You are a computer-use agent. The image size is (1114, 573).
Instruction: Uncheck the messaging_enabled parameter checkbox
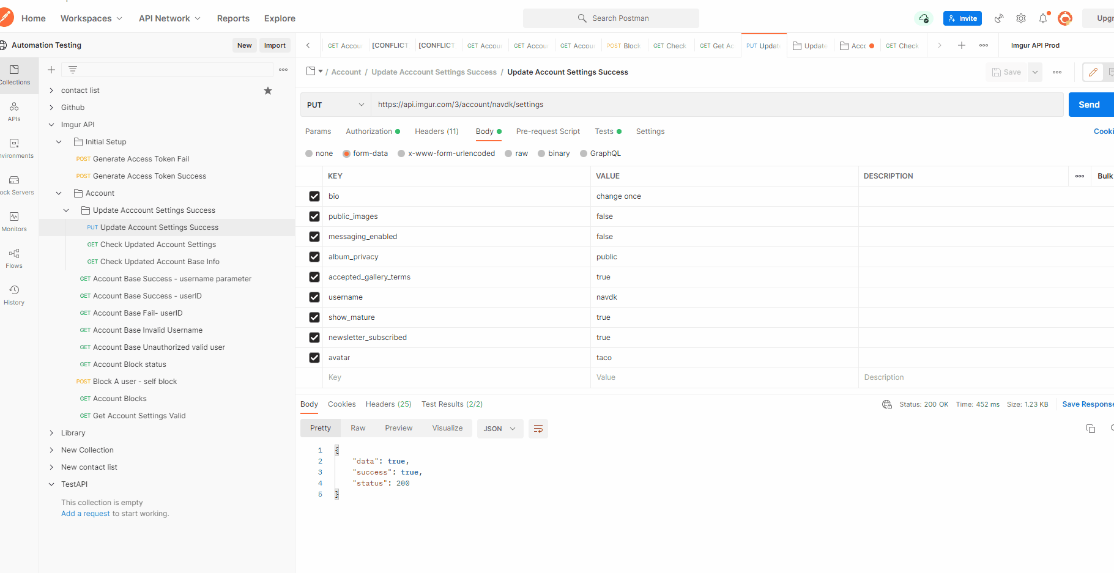click(314, 237)
